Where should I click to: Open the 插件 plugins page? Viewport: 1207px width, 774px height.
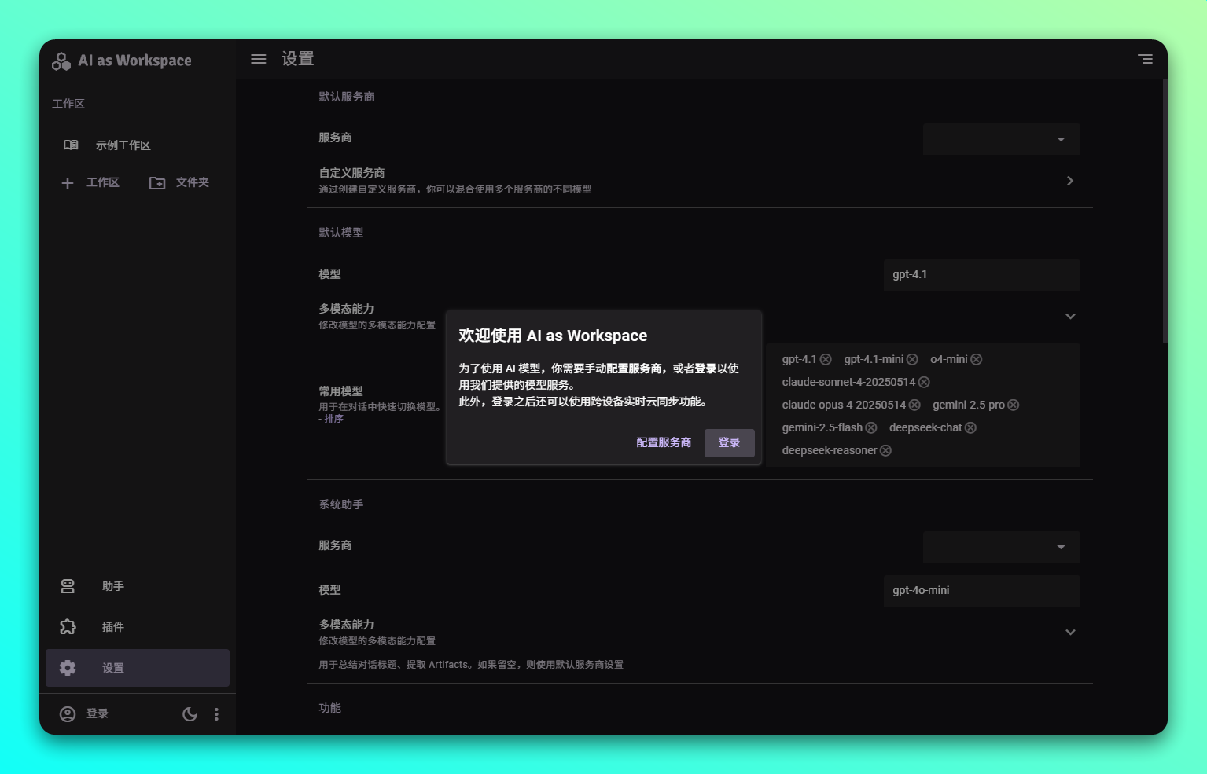(138, 627)
